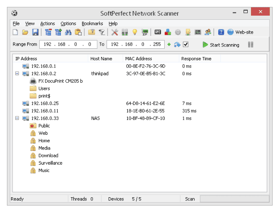Image resolution: width=280 pixels, height=212 pixels.
Task: Click the new blank document icon
Action: [x=15, y=32]
